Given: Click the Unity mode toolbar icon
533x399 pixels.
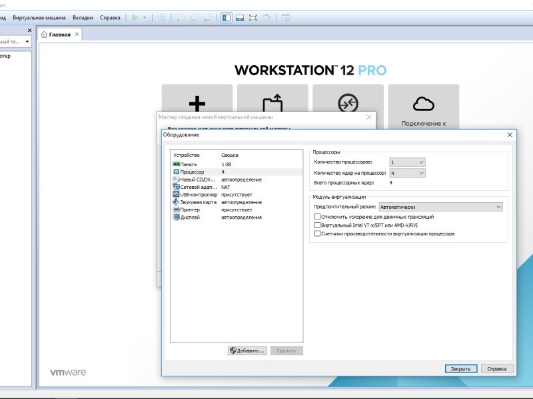Looking at the screenshot, I should (266, 18).
